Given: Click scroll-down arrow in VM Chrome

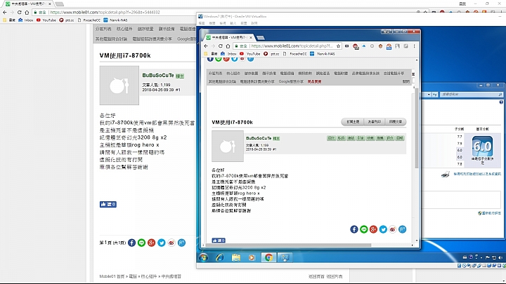Looking at the screenshot, I should pos(416,241).
